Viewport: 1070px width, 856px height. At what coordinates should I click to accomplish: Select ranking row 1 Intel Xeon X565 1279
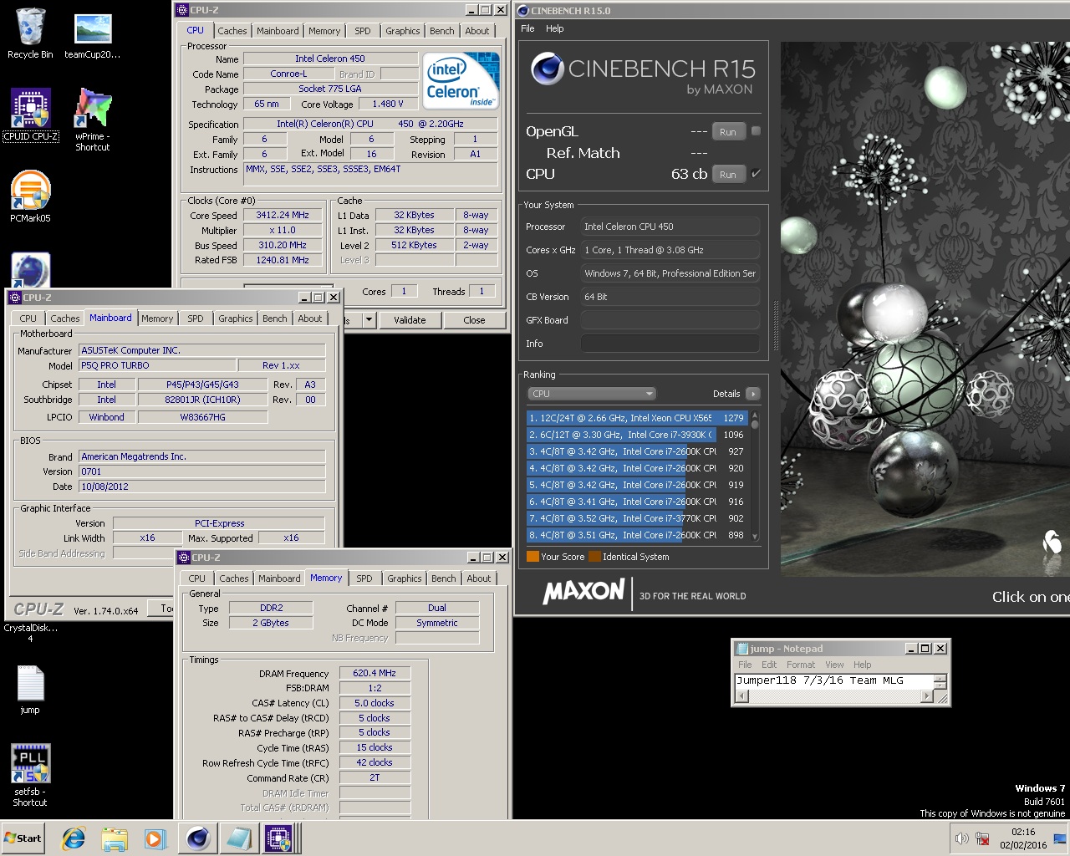637,418
